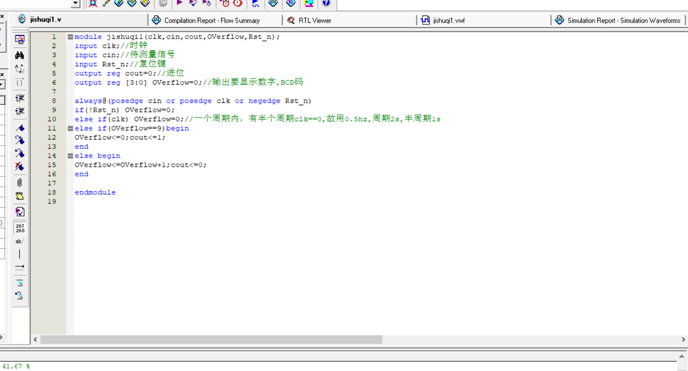Clear all bookmarks with red-X flag icon

20,166
